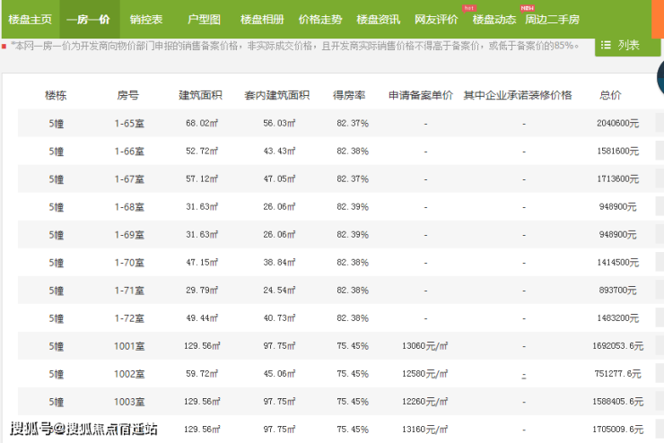
Task: Click total price 1581600元
Action: pyautogui.click(x=618, y=151)
